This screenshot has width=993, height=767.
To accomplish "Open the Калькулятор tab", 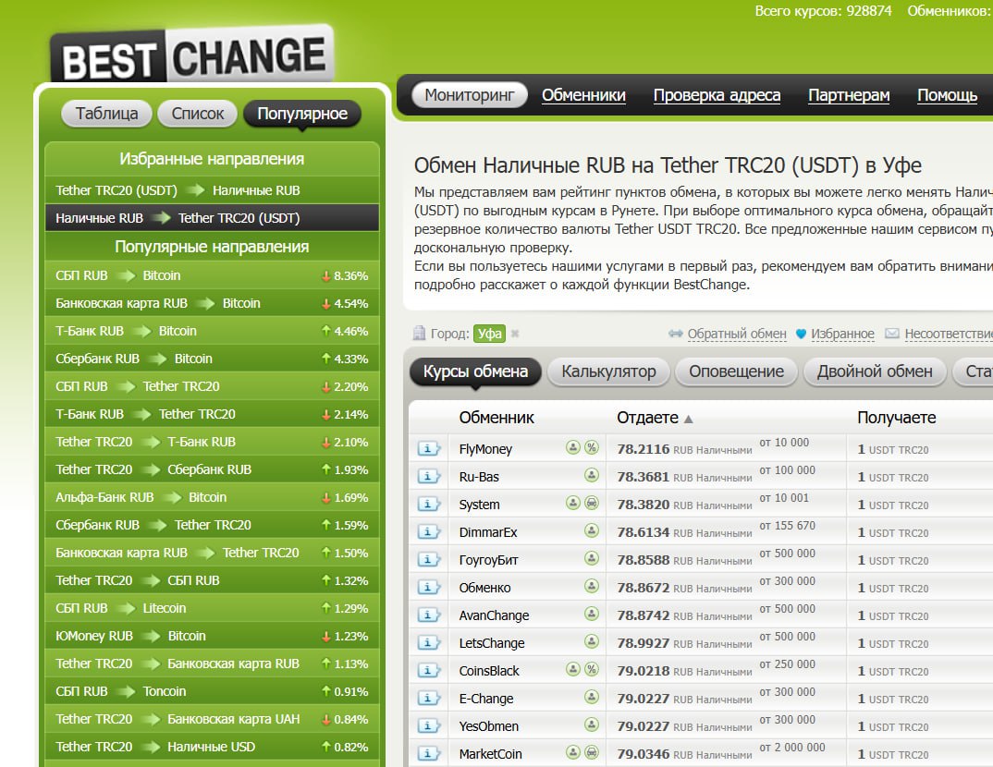I will pyautogui.click(x=607, y=371).
